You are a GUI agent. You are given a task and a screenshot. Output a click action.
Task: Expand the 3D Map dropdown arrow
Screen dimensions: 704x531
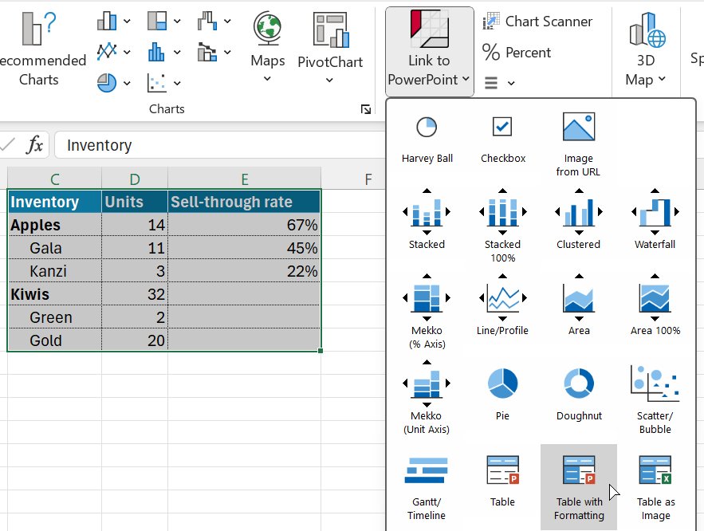pos(662,80)
